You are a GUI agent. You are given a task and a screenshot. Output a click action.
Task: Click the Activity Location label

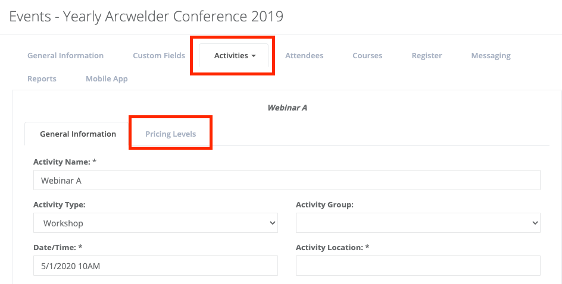[x=332, y=247]
